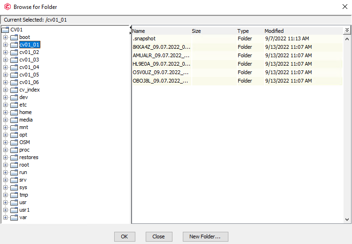Image resolution: width=352 pixels, height=244 pixels.
Task: Click the folder icon next to boot
Action: point(14,37)
